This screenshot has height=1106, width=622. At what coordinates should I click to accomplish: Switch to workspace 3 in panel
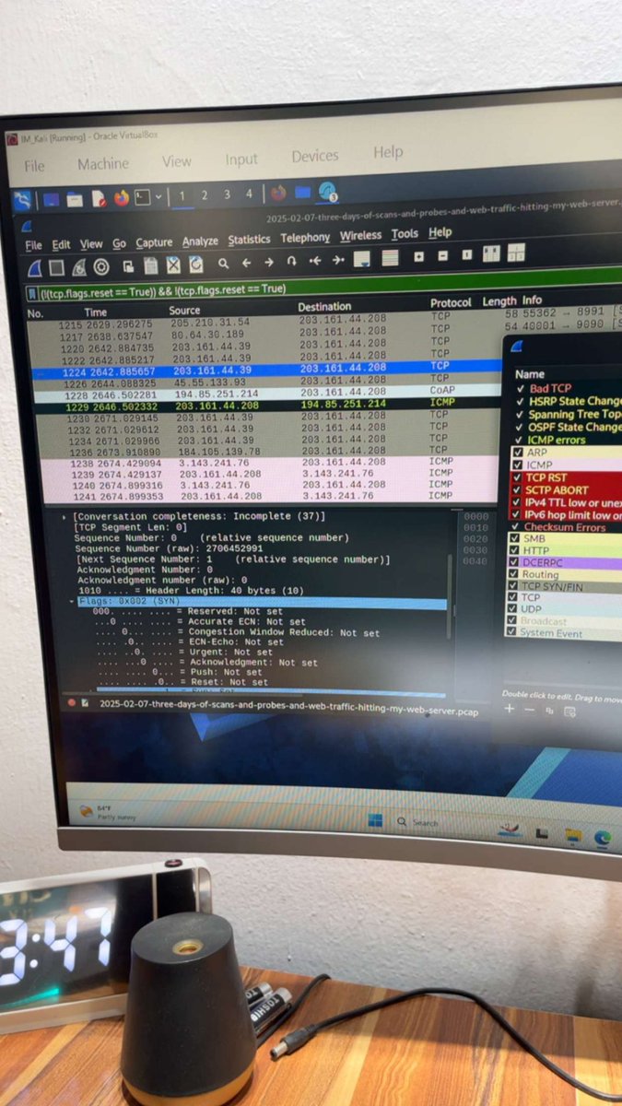click(x=227, y=194)
